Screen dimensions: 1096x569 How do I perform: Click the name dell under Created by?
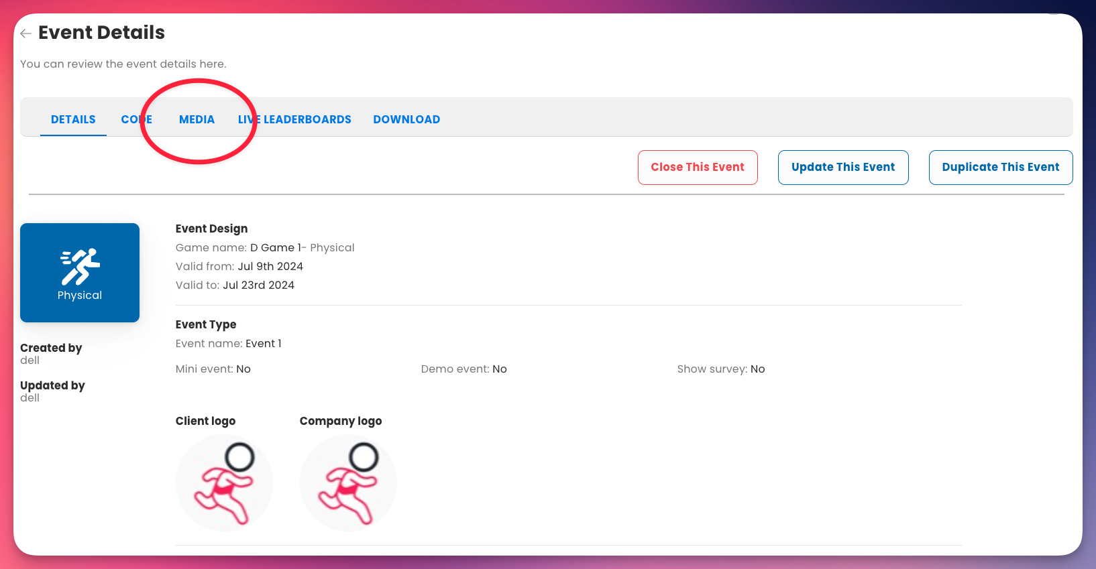point(30,361)
